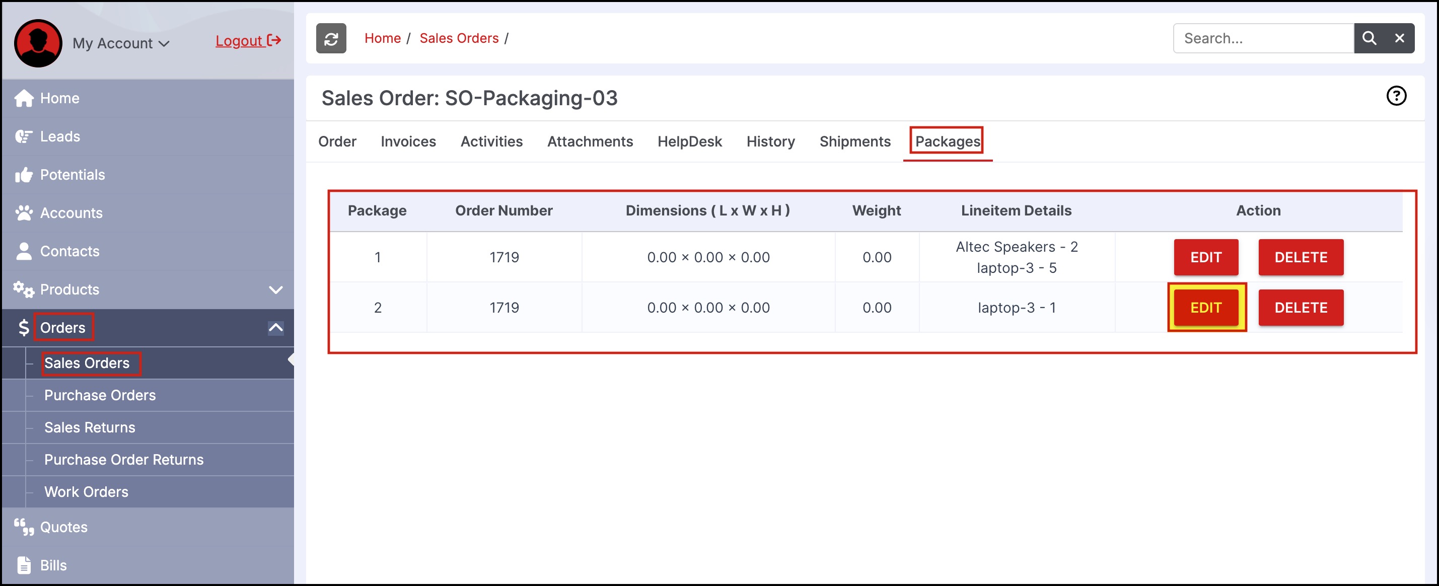This screenshot has width=1439, height=586.
Task: Delete package 1 with DELETE button
Action: coord(1301,258)
